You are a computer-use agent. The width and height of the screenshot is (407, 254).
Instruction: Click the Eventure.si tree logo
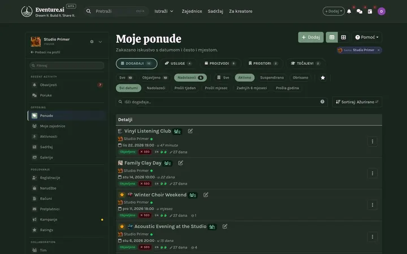pos(27,11)
